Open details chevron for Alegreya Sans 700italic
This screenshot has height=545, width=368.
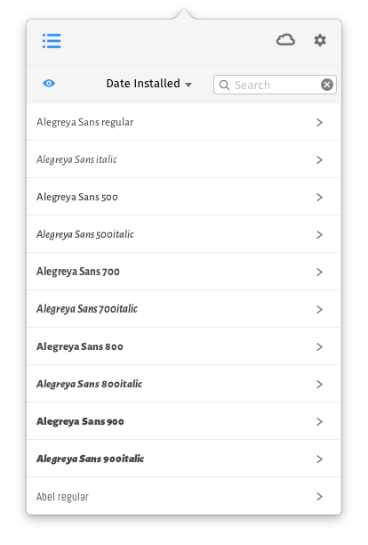click(319, 309)
